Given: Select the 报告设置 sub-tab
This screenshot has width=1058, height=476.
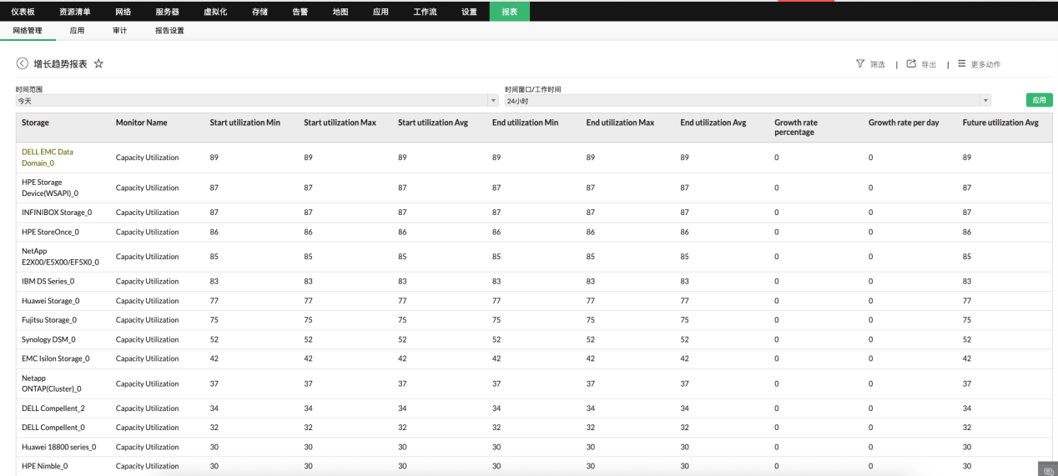Looking at the screenshot, I should (169, 31).
